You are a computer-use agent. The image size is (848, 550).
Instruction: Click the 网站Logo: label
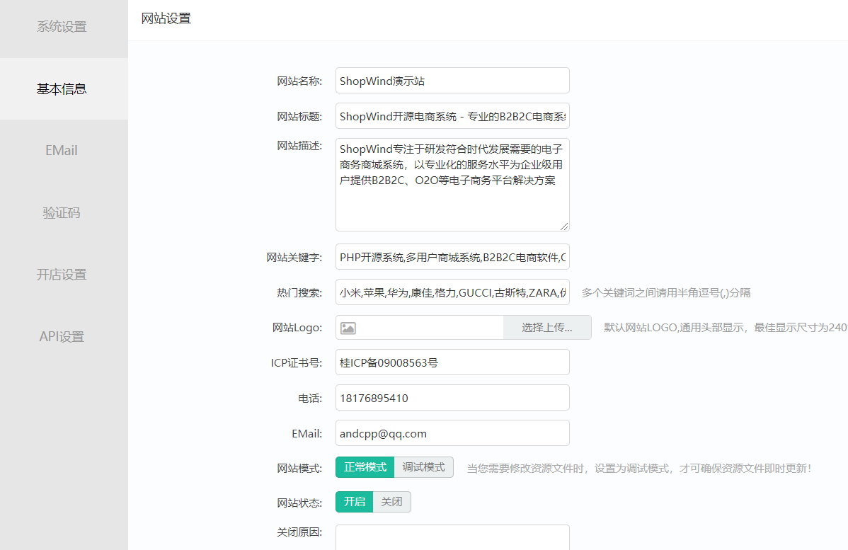(x=297, y=328)
